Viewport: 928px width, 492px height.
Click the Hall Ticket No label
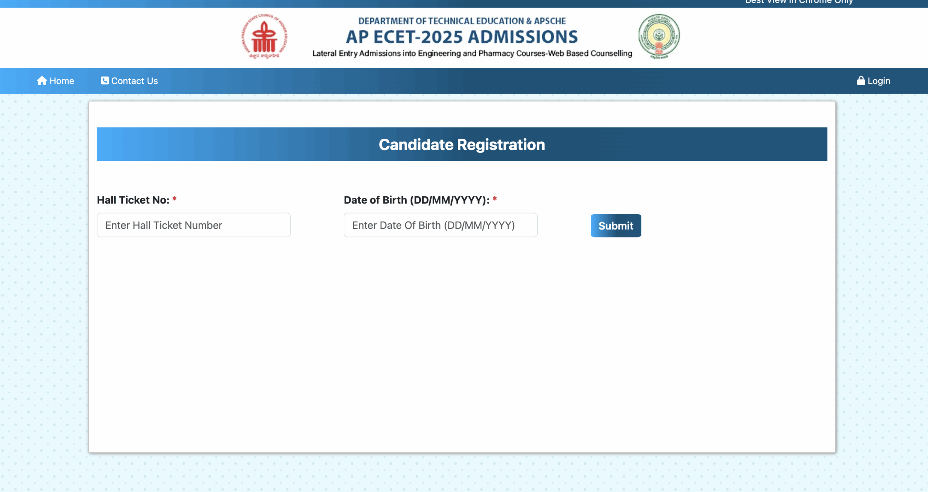coord(133,200)
